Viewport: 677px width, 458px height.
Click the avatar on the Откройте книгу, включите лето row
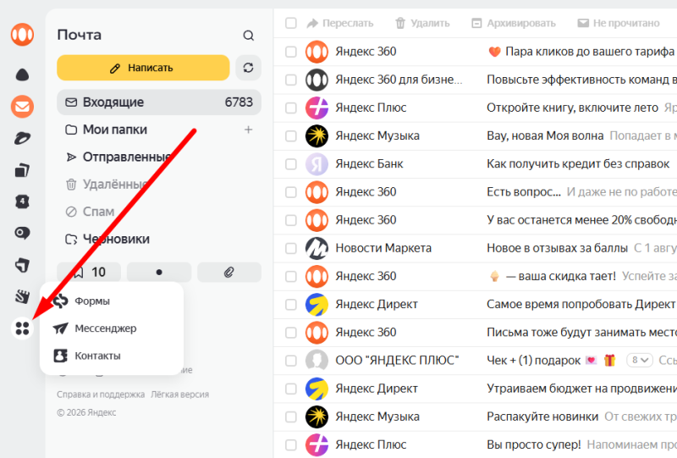(316, 108)
